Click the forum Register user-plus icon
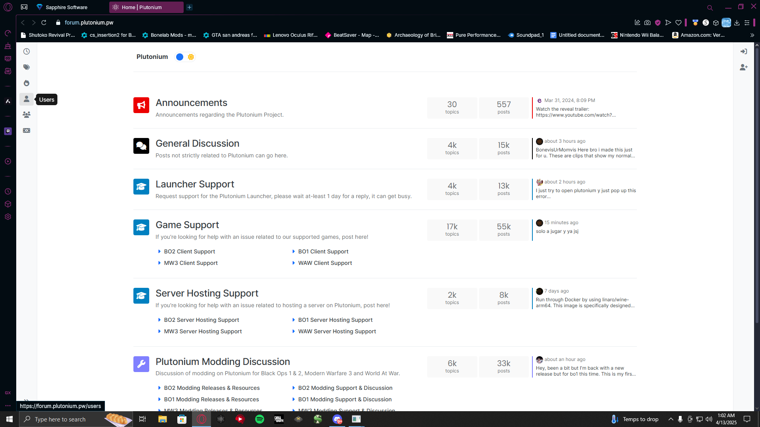The image size is (760, 427). [x=744, y=67]
